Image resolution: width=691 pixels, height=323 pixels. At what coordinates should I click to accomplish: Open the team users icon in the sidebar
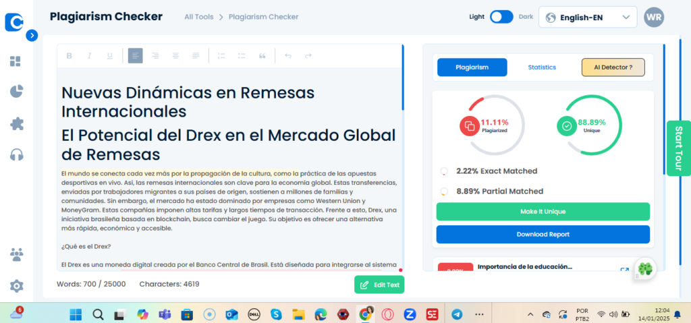tap(16, 255)
